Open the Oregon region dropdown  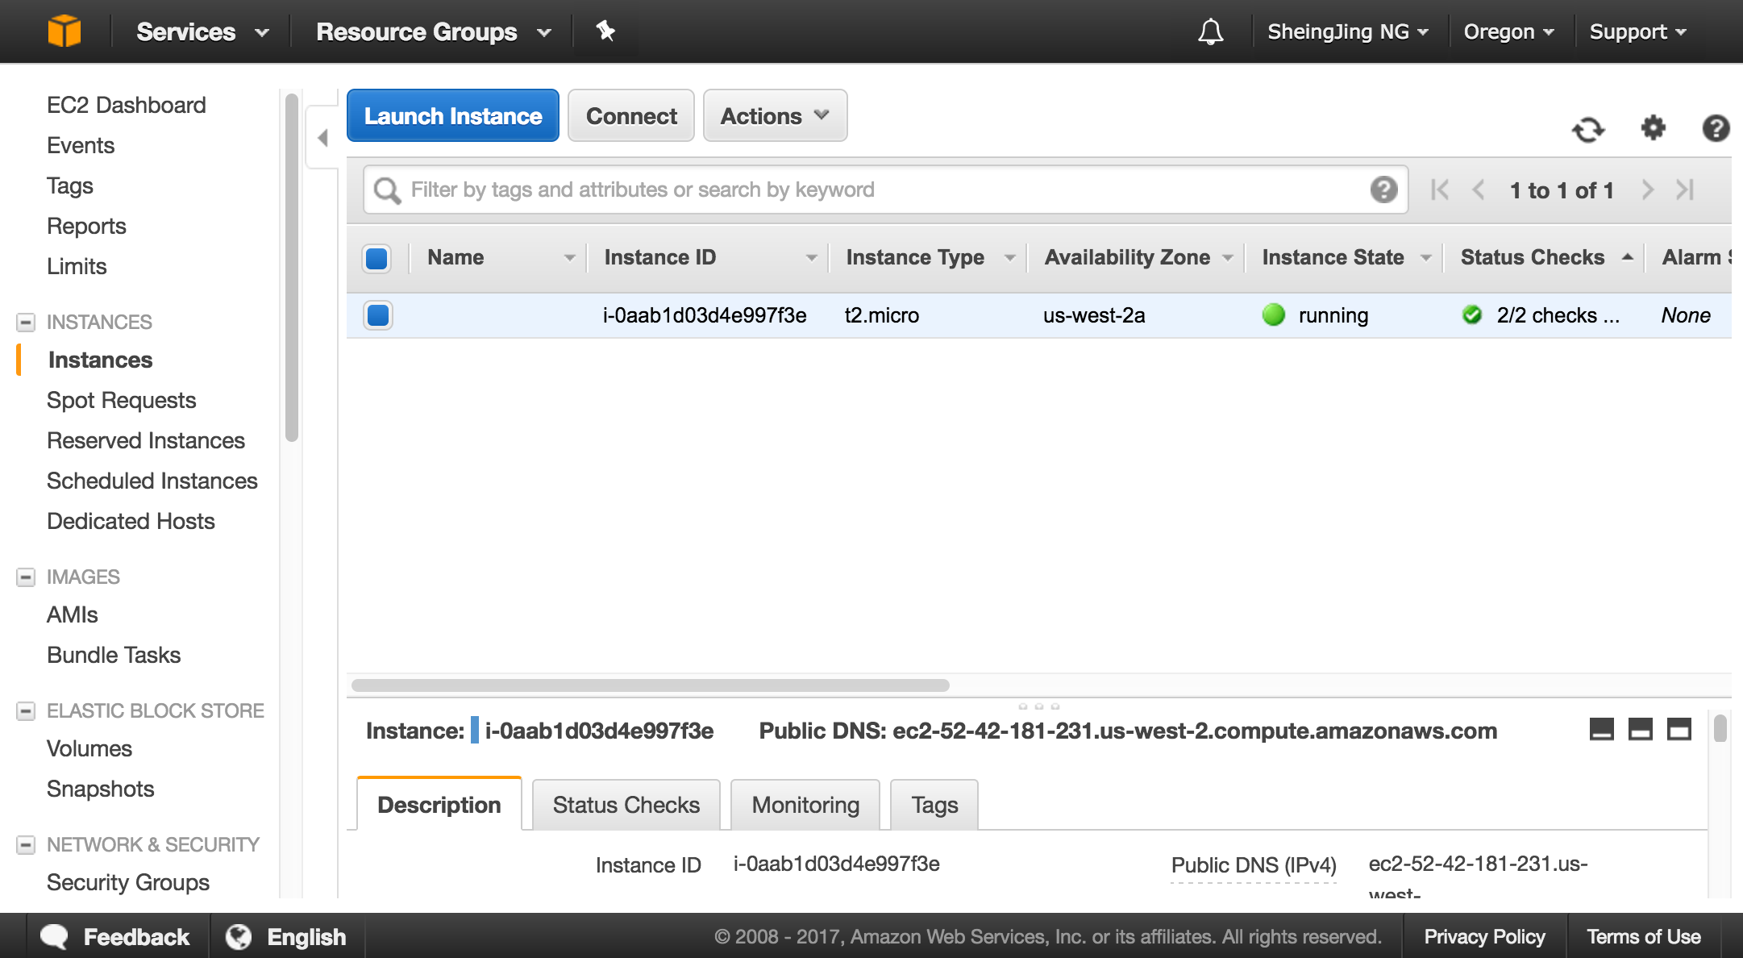coord(1508,32)
